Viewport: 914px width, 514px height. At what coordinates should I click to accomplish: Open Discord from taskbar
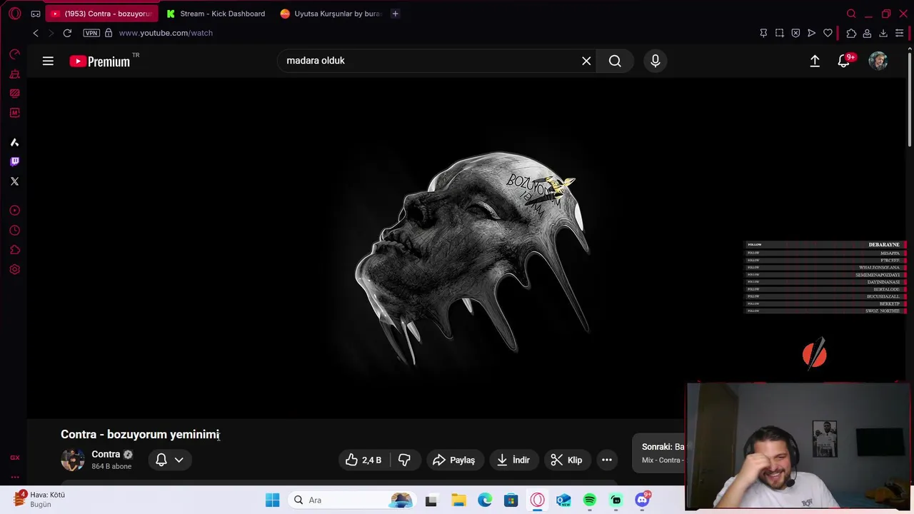643,500
